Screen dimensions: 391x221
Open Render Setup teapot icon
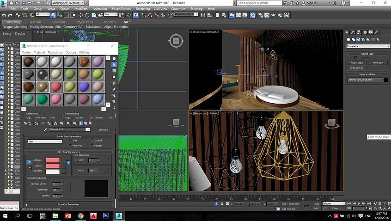(x=260, y=15)
